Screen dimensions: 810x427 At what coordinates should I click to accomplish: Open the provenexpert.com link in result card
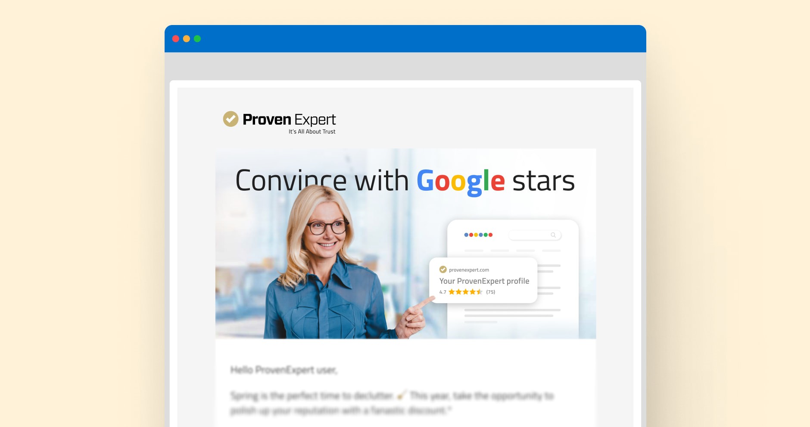click(x=469, y=270)
